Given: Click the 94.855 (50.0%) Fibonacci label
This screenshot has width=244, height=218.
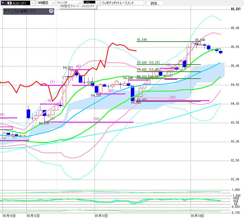Looking at the screenshot, I should tap(148, 70).
